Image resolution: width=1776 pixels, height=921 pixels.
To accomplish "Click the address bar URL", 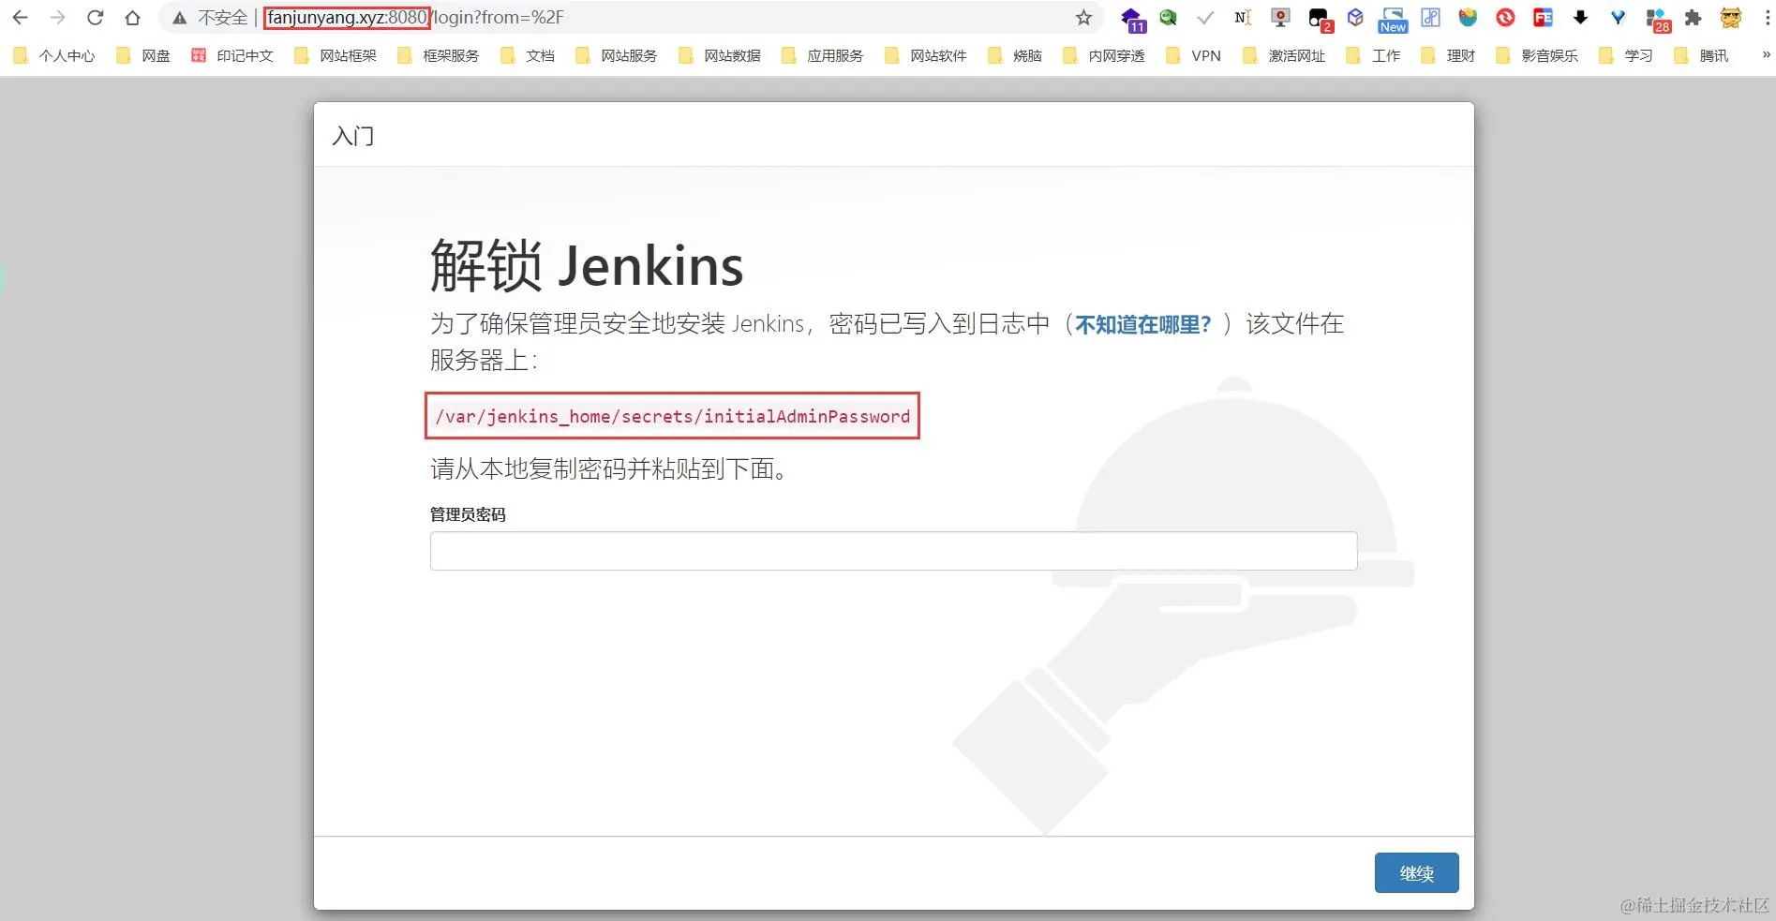I will pyautogui.click(x=415, y=18).
